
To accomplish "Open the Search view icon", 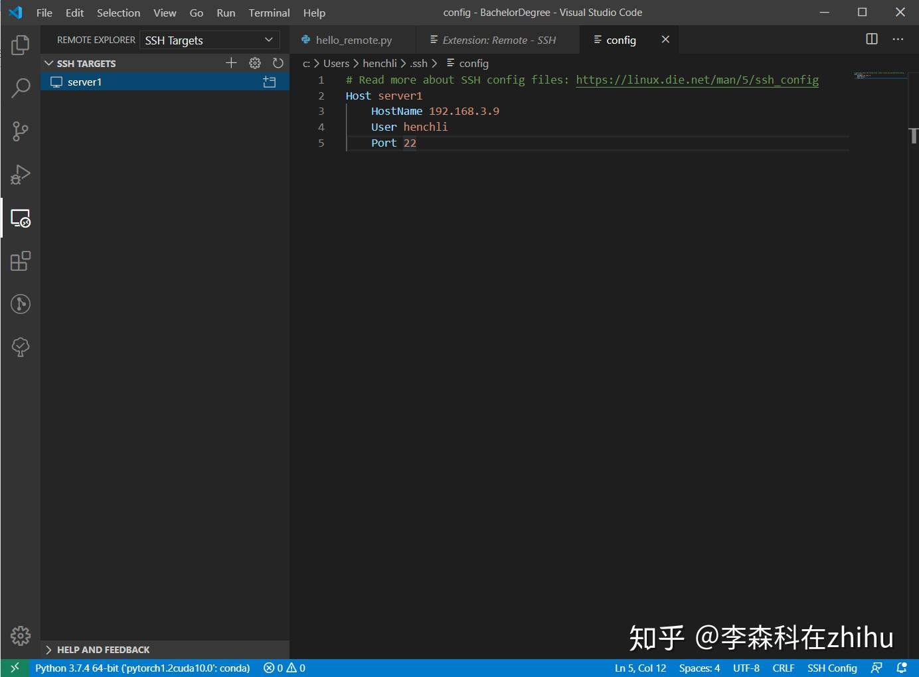I will [20, 88].
